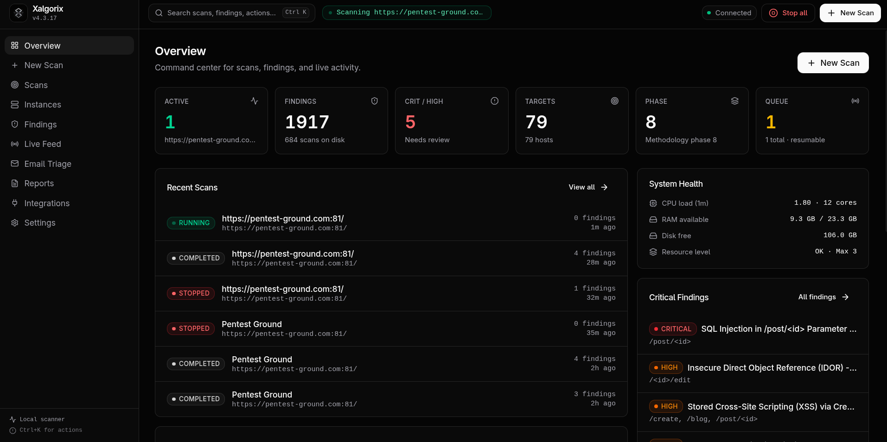Viewport: 887px width, 442px height.
Task: Click the Overview grid icon in sidebar
Action: (15, 45)
